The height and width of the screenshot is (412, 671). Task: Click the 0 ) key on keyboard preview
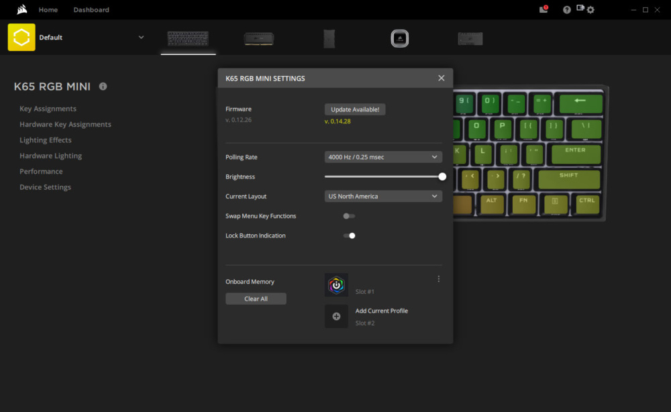[x=490, y=103]
